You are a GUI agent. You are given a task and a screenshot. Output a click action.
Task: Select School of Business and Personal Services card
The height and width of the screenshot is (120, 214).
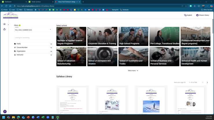point(164,57)
